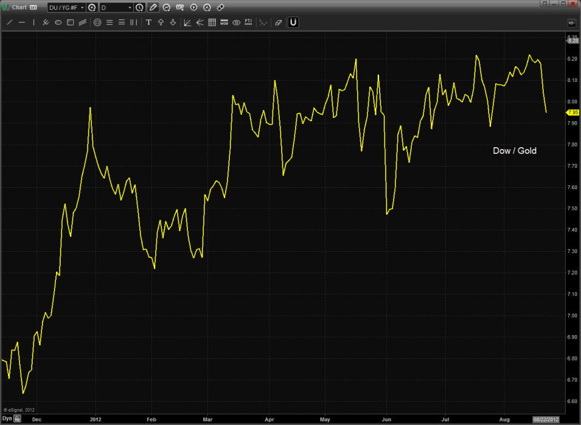Select the horizontal line drawing tool
Image resolution: width=581 pixels, height=425 pixels.
(22, 23)
